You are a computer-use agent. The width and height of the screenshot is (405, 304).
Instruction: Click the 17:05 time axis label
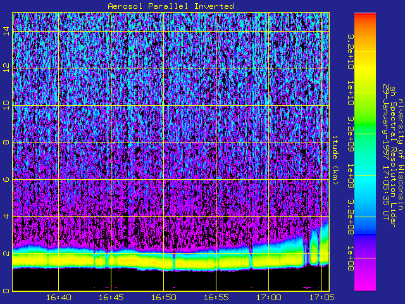[x=321, y=298]
